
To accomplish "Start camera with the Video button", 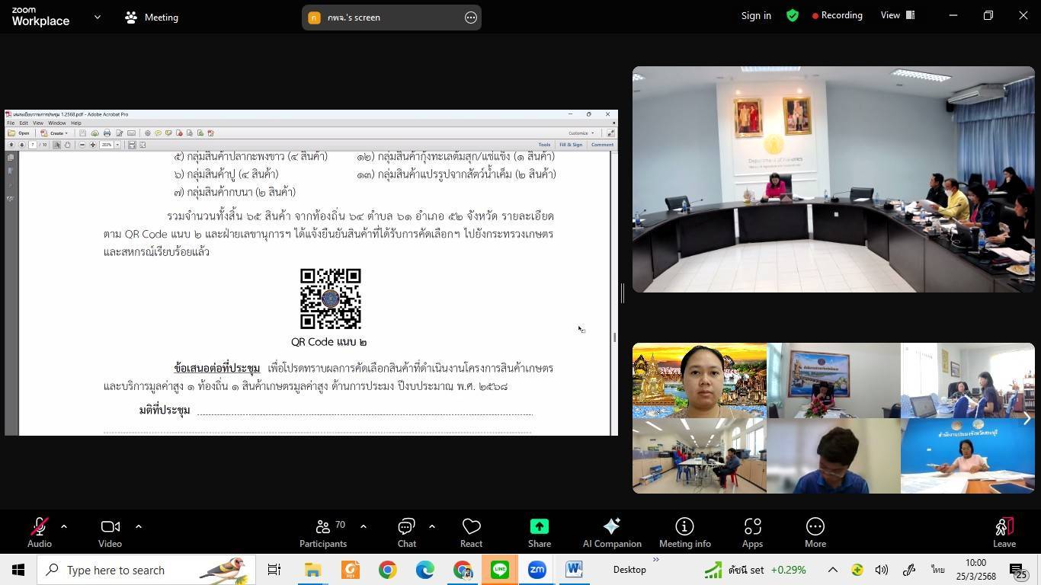I will point(110,532).
